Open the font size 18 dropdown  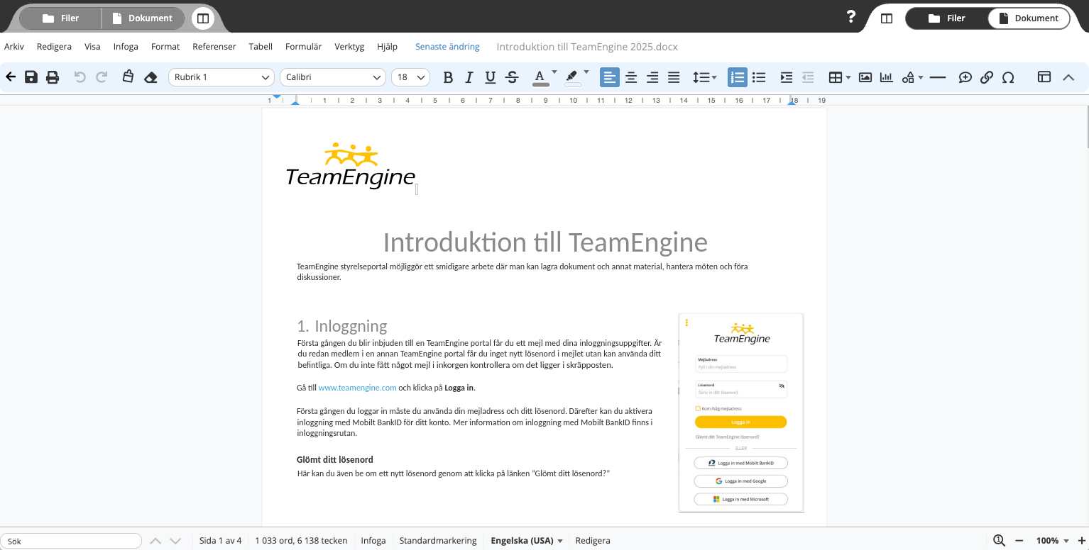tap(410, 77)
